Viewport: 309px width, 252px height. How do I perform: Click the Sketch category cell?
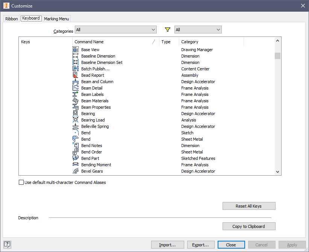pos(187,133)
